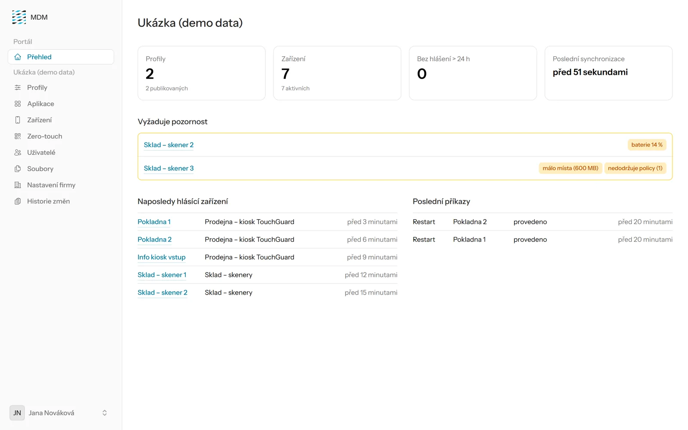Click 'před 15 minutami' timestamp

371,292
